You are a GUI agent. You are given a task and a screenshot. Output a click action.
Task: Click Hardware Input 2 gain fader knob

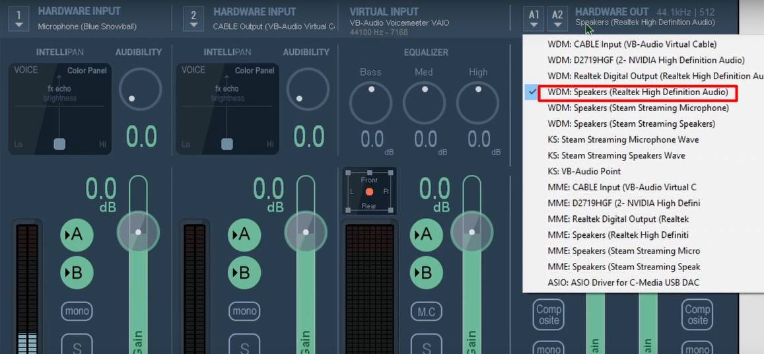coord(306,232)
